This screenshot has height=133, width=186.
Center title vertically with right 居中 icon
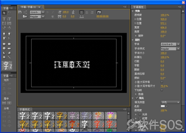tap(9, 103)
